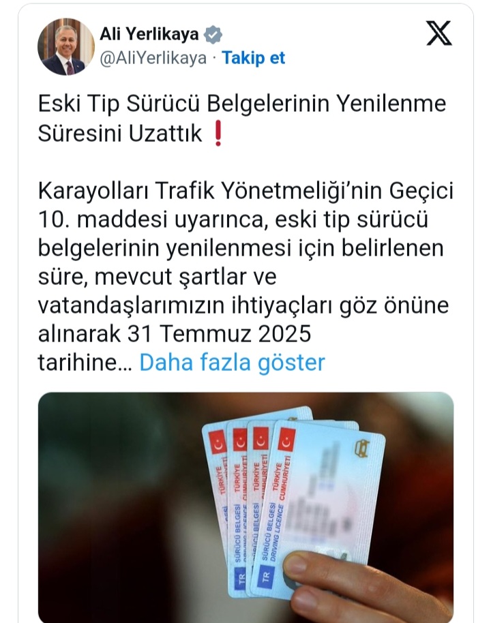Open the Ali Yerlikaya display name link
The height and width of the screenshot is (623, 491).
[149, 34]
